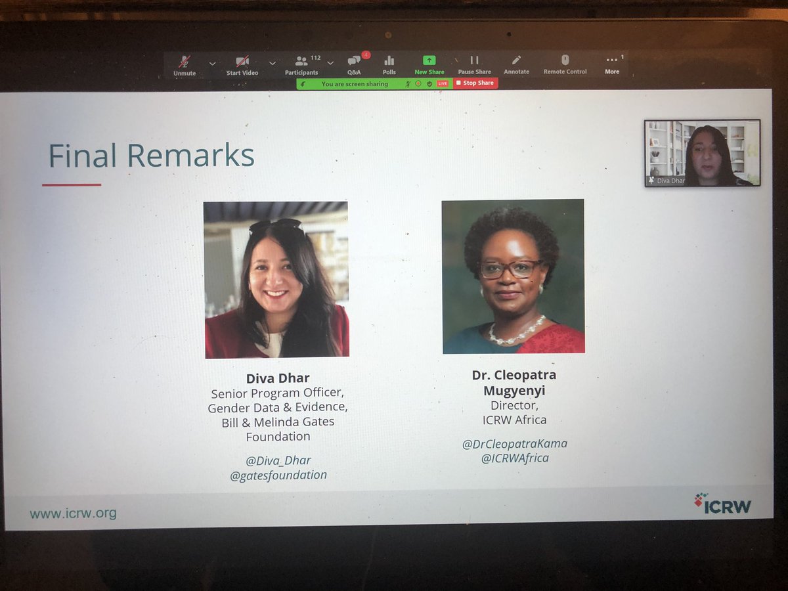Click the muted mic icon in sharing bar

click(408, 83)
